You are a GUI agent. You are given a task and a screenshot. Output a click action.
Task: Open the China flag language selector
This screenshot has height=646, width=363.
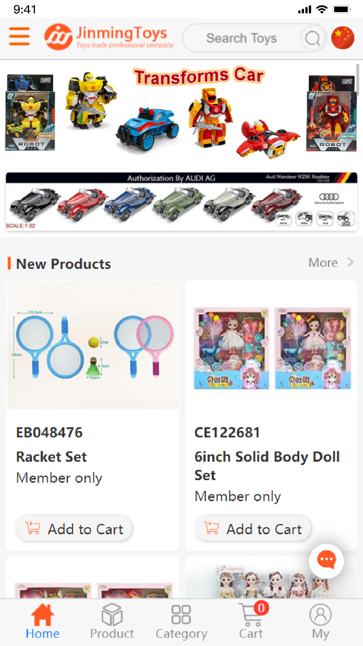[343, 38]
